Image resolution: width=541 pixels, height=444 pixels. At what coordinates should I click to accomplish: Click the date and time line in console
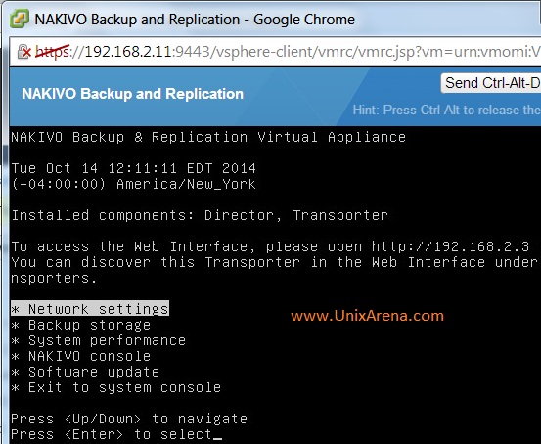point(133,168)
